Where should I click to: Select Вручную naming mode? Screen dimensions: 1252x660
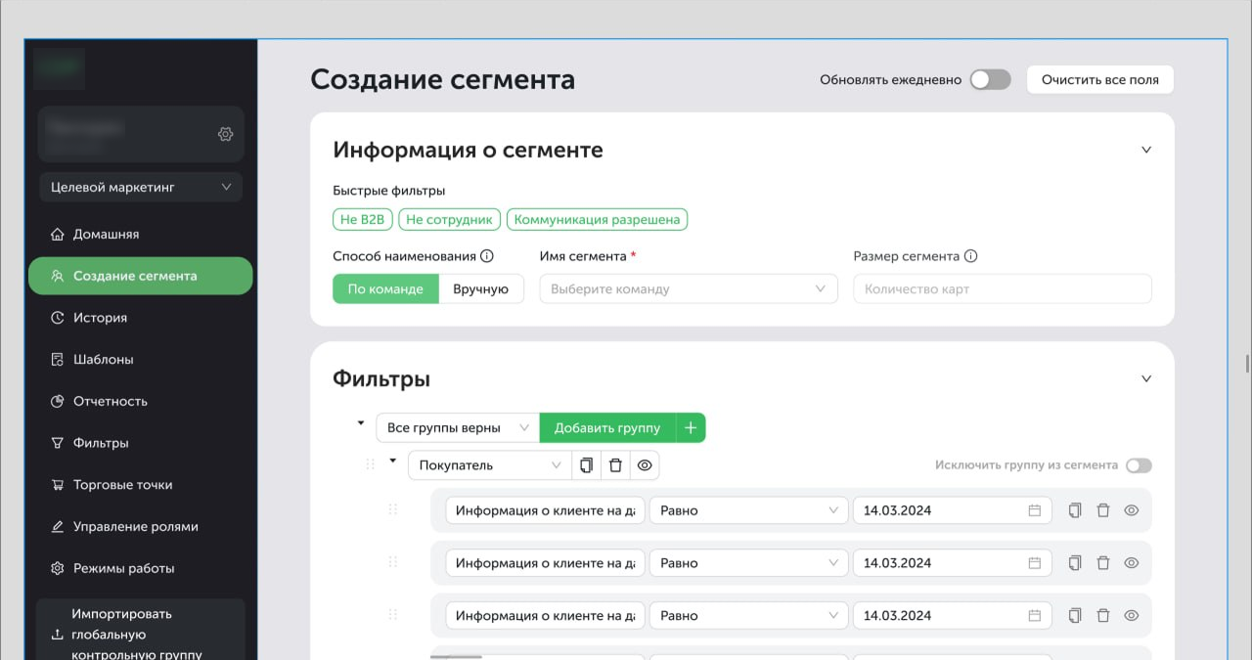coord(481,289)
